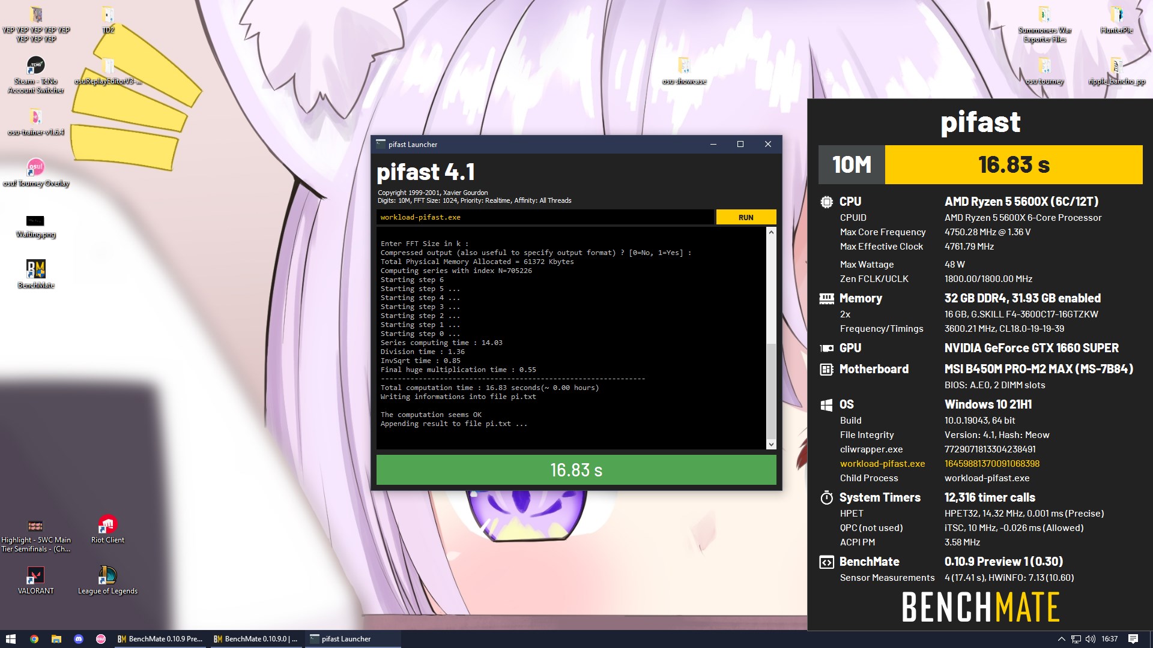Click the CPU section heading in BenchMate
Viewport: 1153px width, 648px height.
point(850,202)
